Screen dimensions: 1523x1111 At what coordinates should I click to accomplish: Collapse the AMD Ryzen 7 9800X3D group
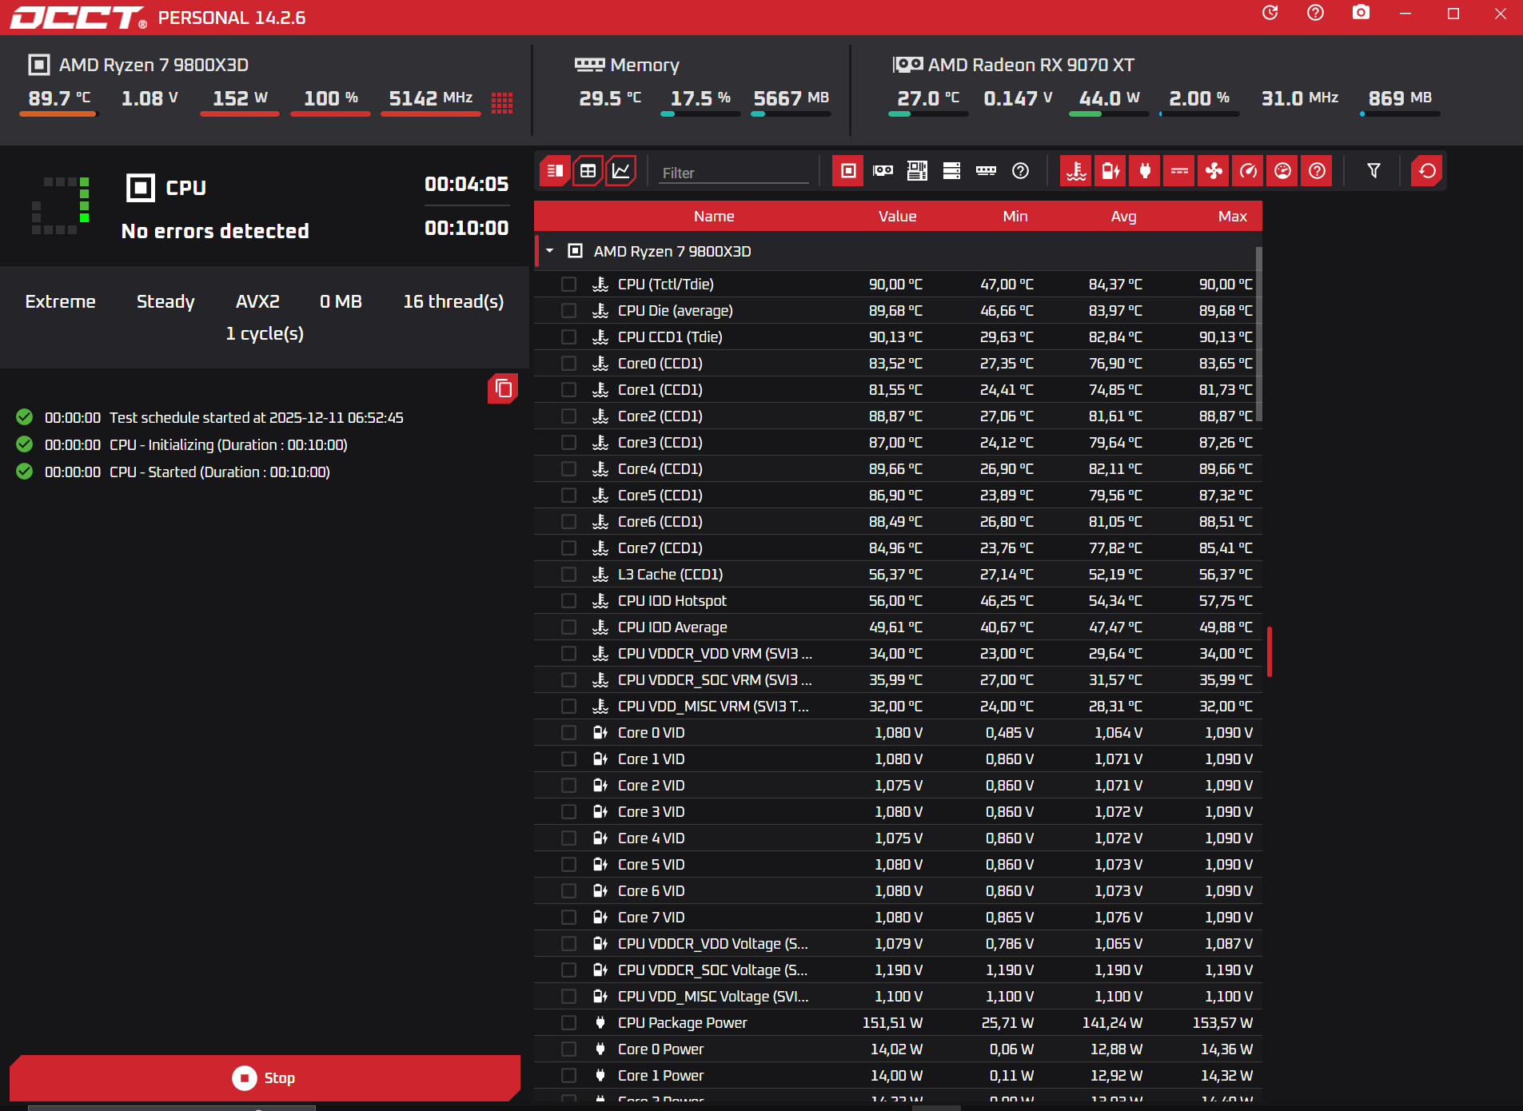point(550,251)
